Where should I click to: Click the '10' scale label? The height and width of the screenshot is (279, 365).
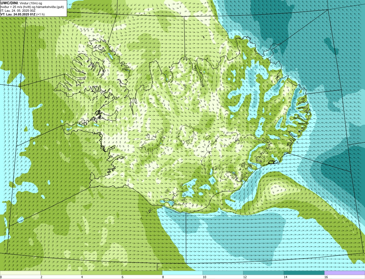point(204,277)
